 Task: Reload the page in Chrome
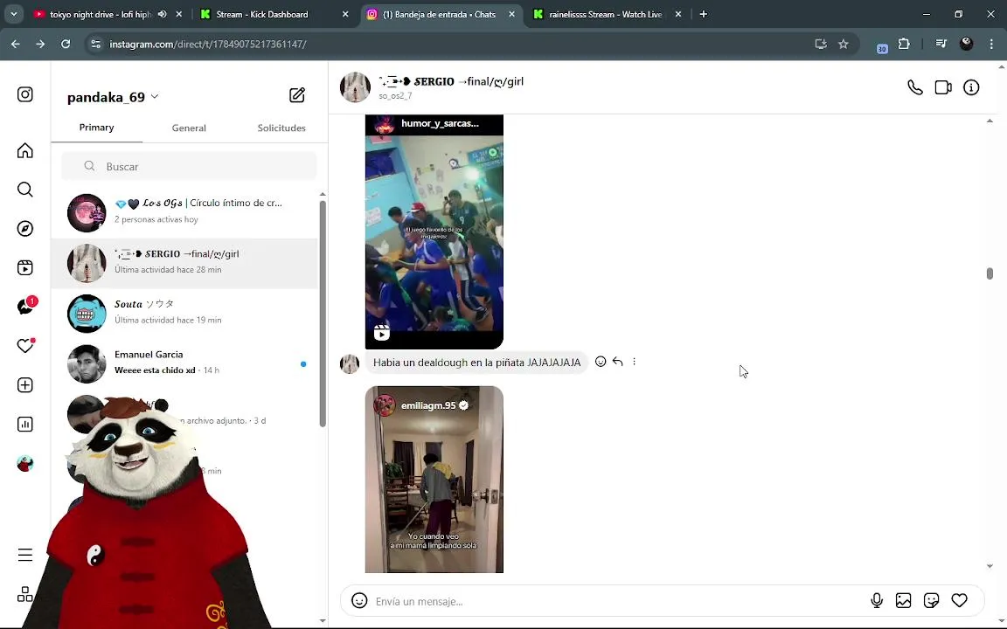coord(66,44)
